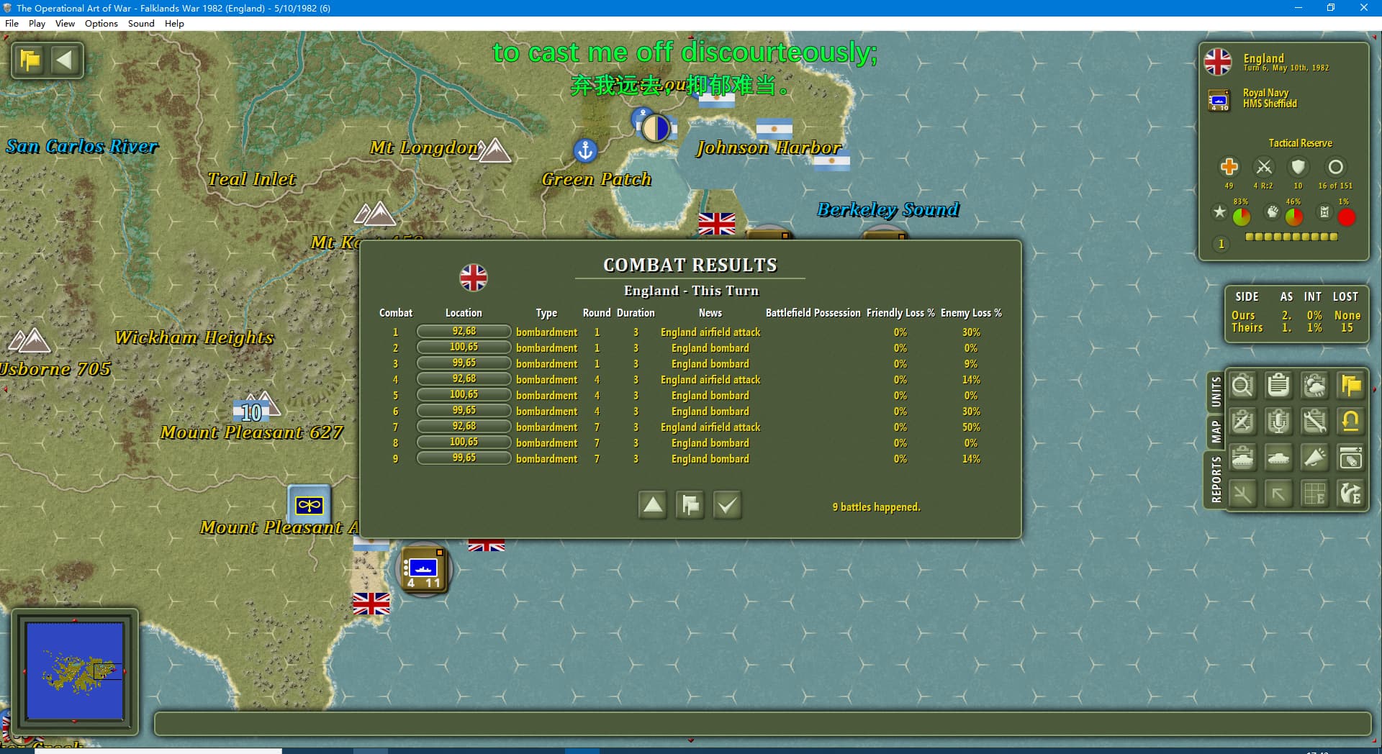Click the airfield symbol at Mount Pleasant
Viewport: 1382px width, 754px height.
pos(310,506)
